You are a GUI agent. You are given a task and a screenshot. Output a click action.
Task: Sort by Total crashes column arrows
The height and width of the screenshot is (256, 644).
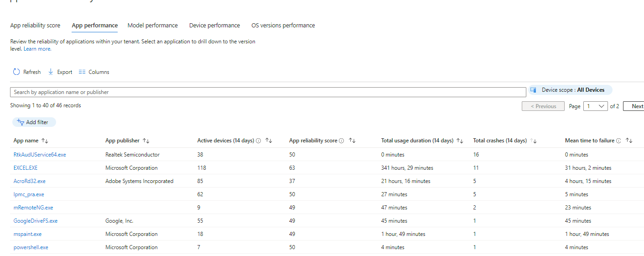(534, 141)
